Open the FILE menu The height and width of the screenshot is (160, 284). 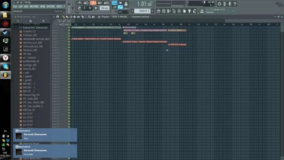(15, 6)
